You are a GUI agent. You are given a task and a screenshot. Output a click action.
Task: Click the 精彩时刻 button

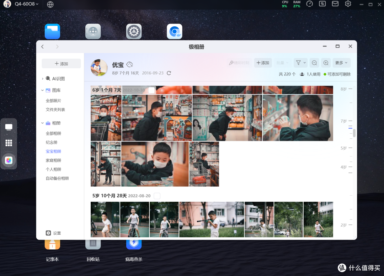(x=239, y=63)
